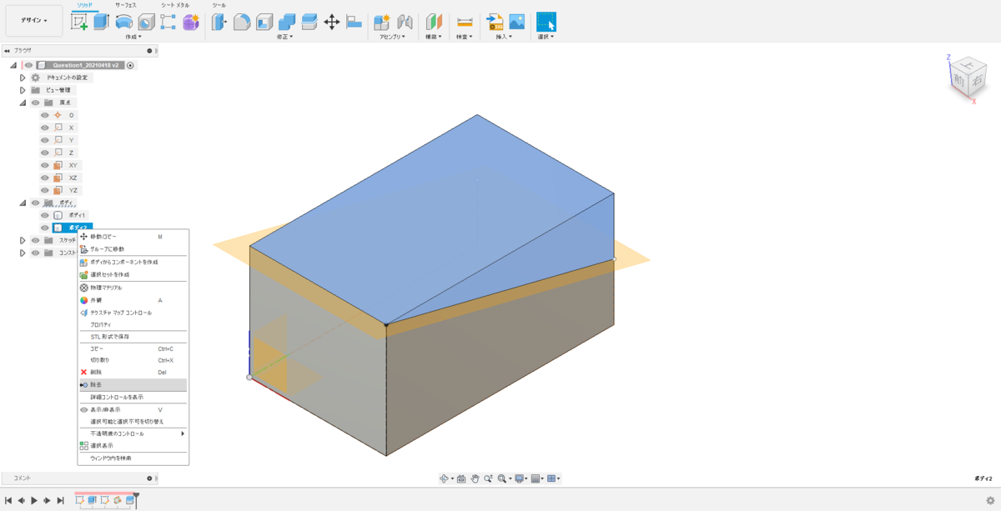Toggle visibility eye of 原点 folder
1001x511 pixels.
[35, 103]
